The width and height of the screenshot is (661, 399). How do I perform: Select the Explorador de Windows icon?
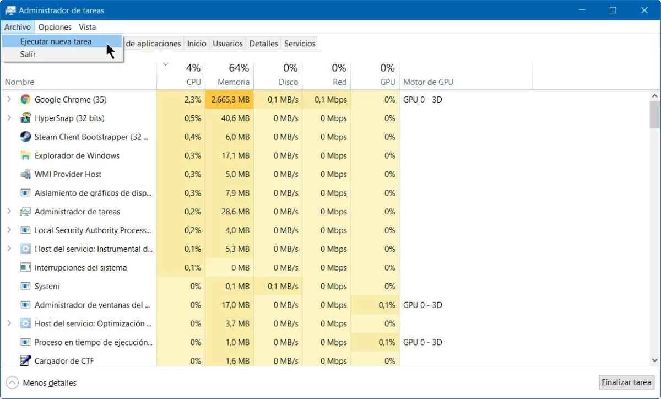click(x=25, y=155)
